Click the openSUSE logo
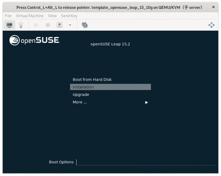This screenshot has width=221, height=176. 35,40
